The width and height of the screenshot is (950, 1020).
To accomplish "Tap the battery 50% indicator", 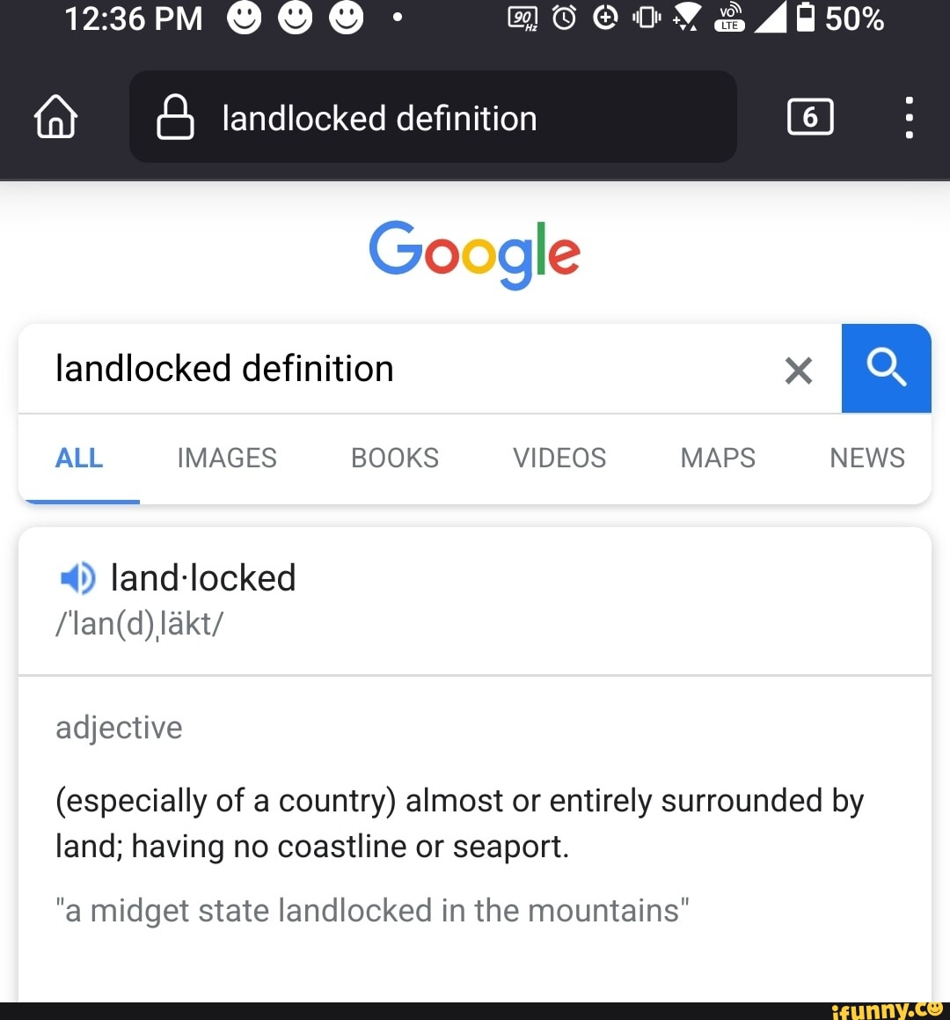I will [x=840, y=18].
